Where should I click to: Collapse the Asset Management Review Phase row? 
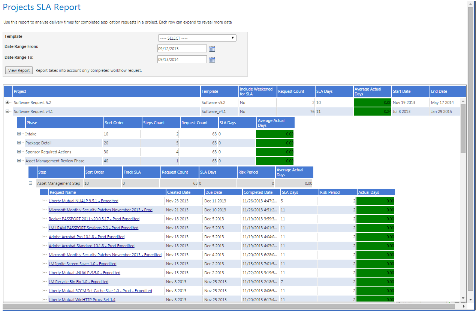[19, 160]
